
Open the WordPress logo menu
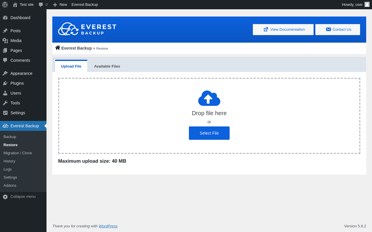(x=5, y=5)
